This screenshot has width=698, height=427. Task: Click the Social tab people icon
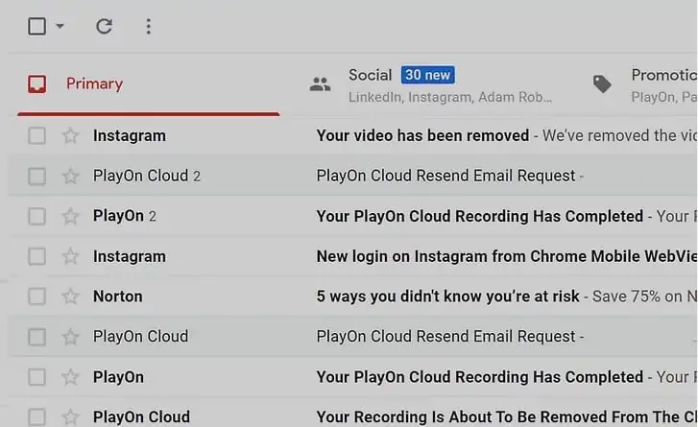(320, 84)
